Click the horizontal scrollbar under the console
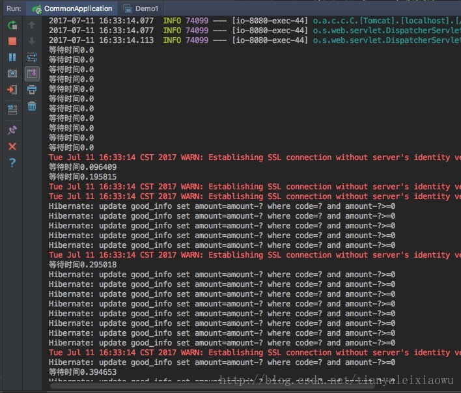Screen dimensions: 461x393 [213, 385]
